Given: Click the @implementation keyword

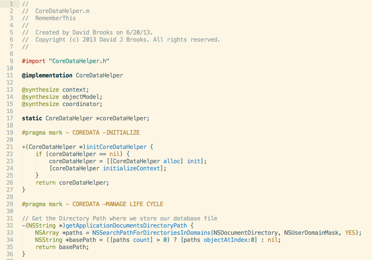Looking at the screenshot, I should pyautogui.click(x=47, y=75).
